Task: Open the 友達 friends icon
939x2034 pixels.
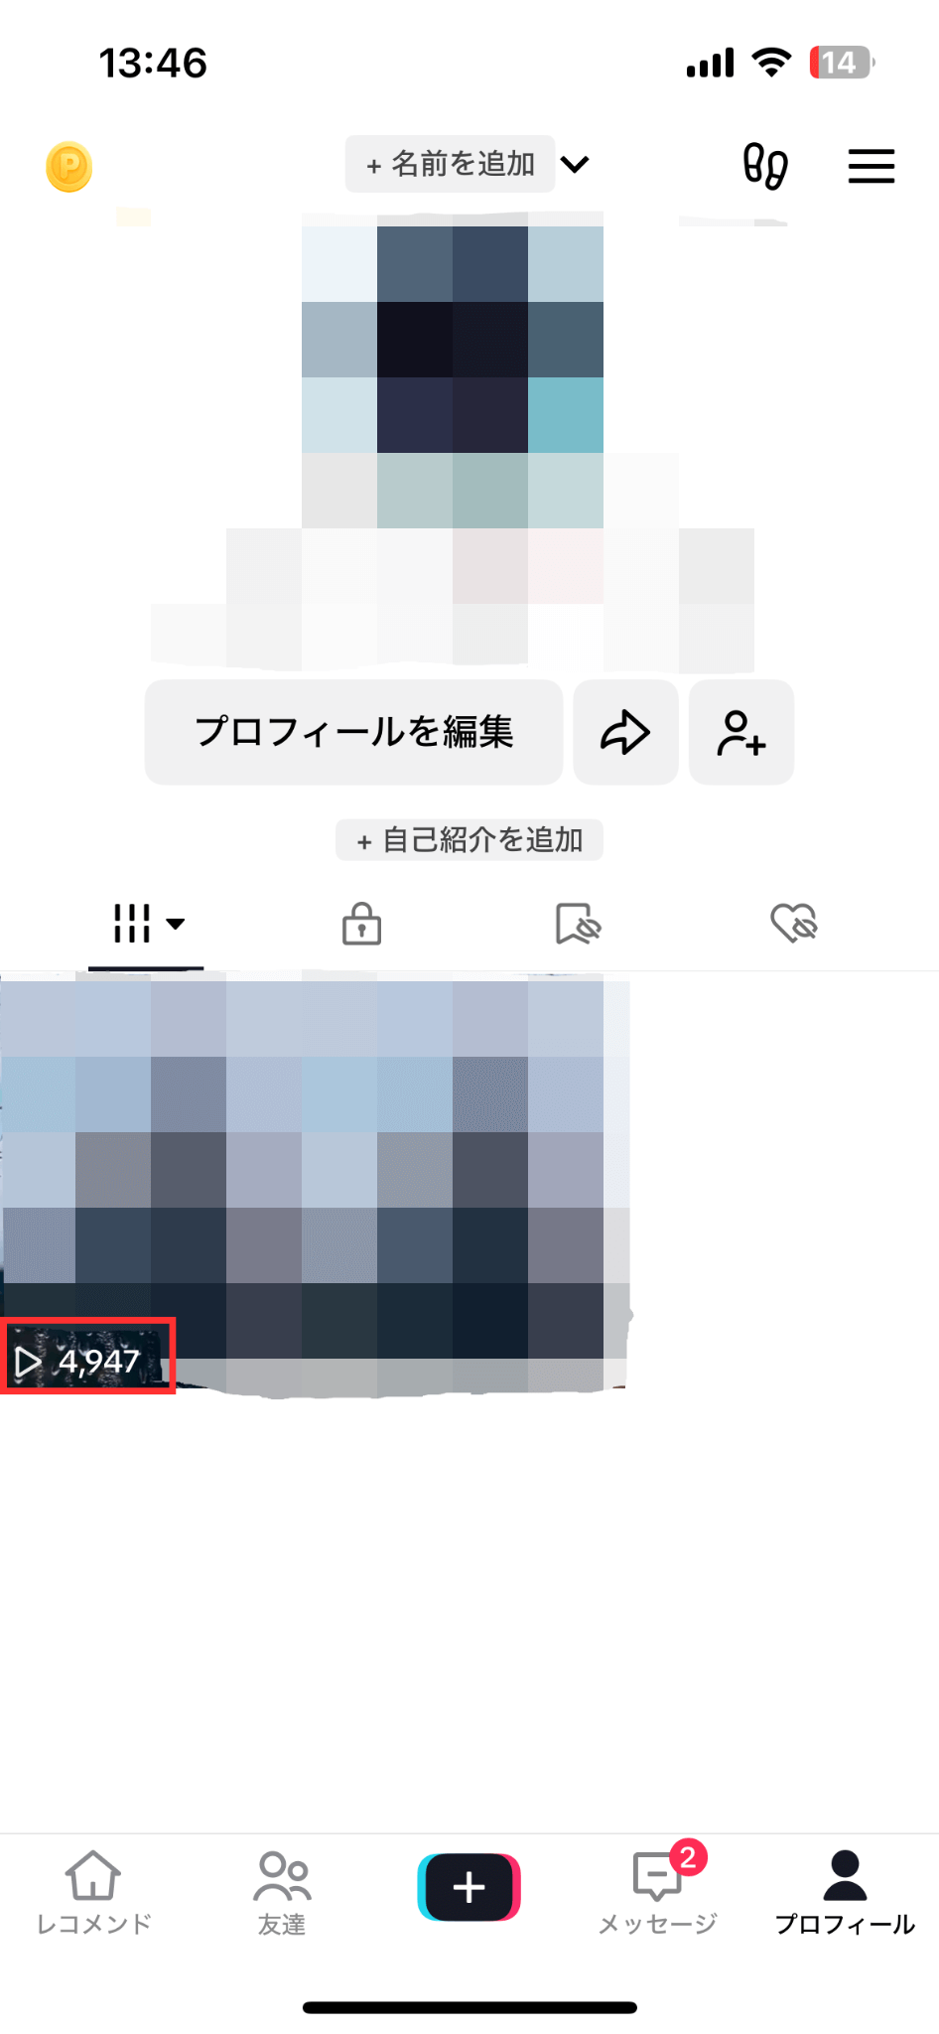Action: point(282,1892)
